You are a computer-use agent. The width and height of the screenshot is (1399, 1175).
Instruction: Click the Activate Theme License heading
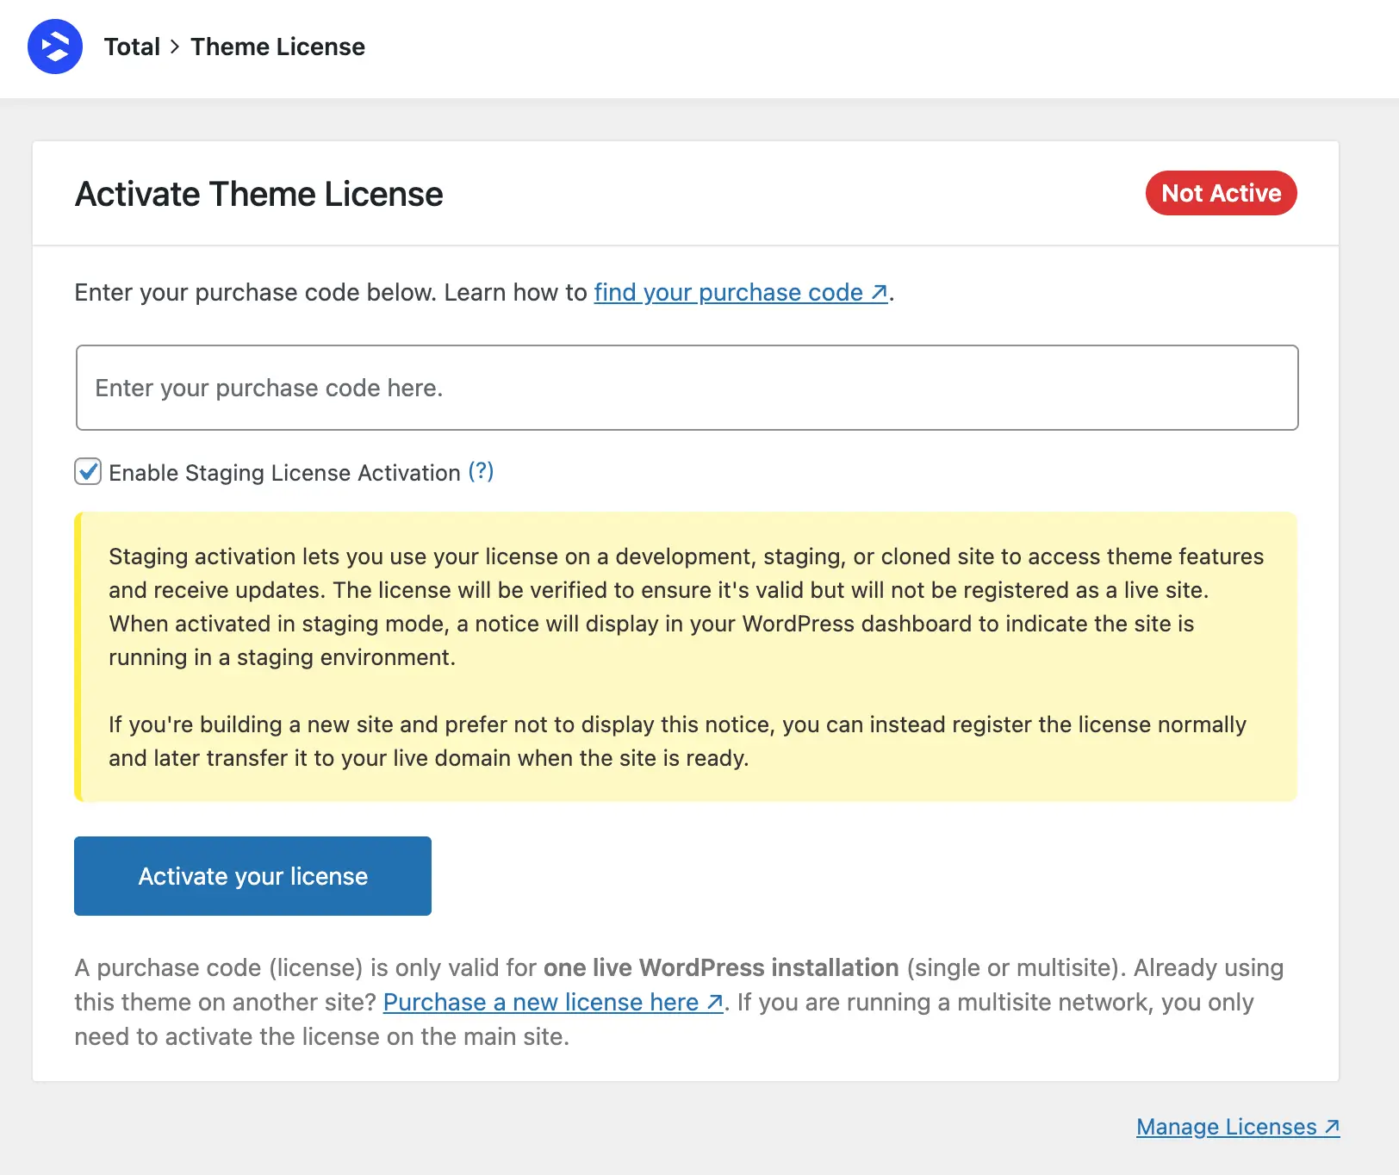[258, 193]
